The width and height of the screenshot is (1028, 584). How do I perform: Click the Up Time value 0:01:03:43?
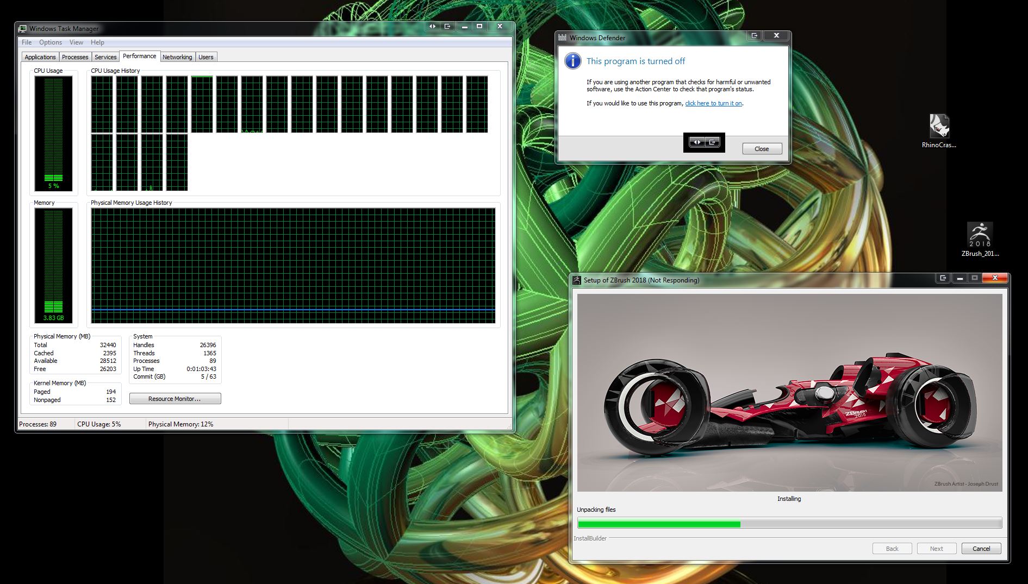[x=201, y=369]
